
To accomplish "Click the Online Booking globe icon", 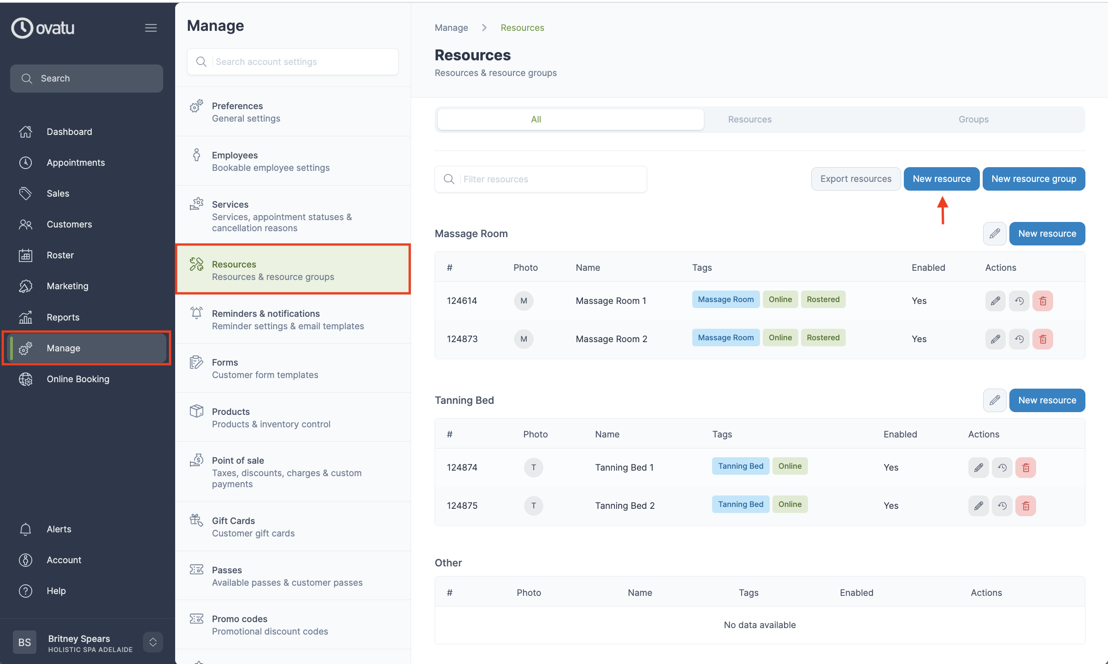I will point(26,379).
